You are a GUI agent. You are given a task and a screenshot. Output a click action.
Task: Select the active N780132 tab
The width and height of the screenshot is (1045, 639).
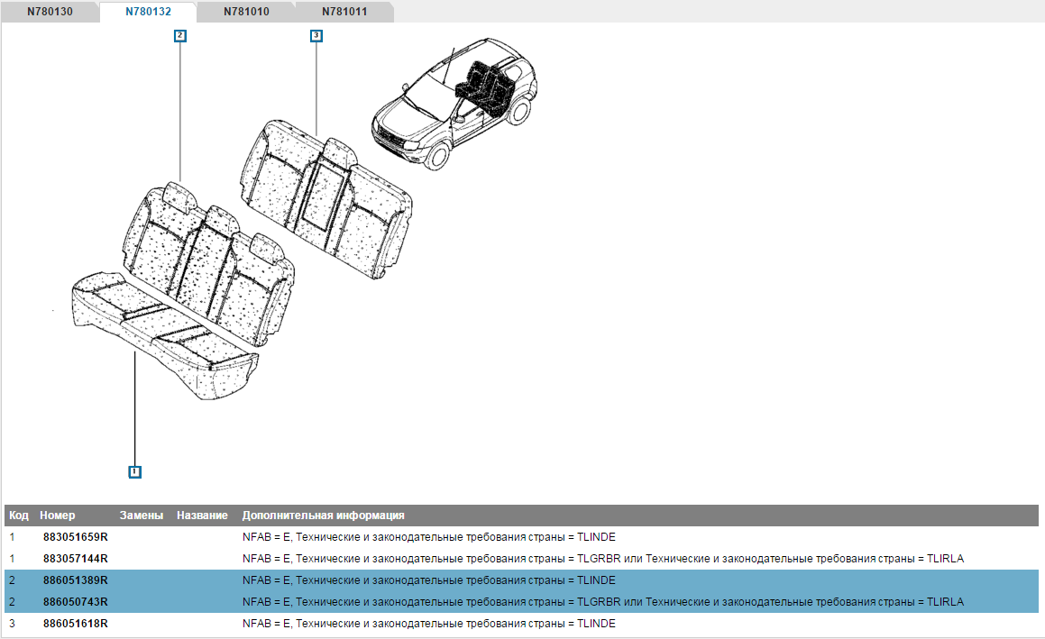[148, 12]
